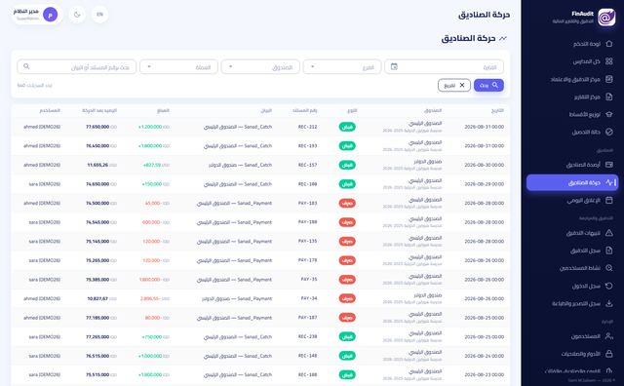
Task: Click document number PAY-188
Action: point(308,222)
